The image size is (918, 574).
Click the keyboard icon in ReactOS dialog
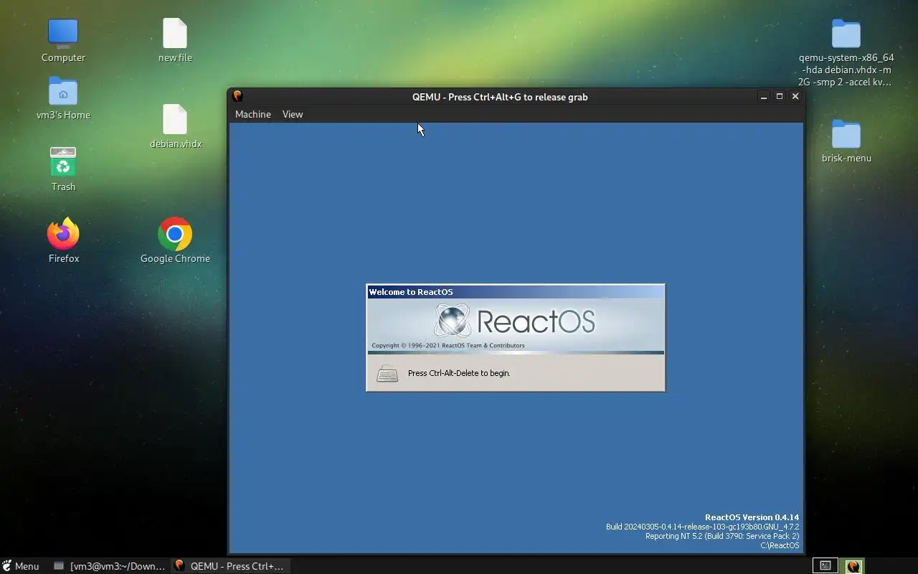tap(387, 373)
